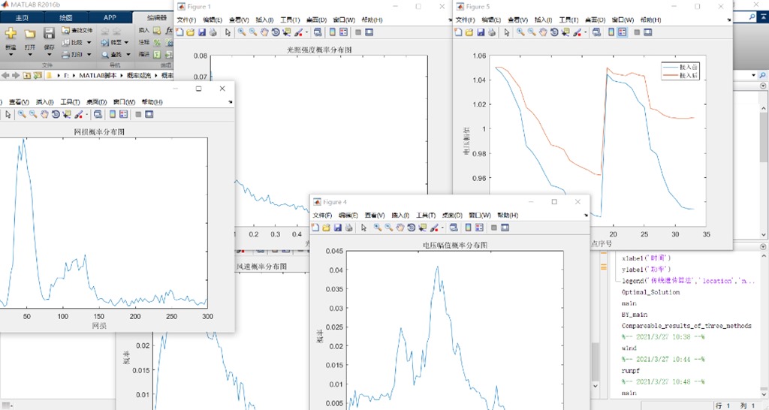Show plot tools in Figure 5 toolbar
Screen dimensions: 769x410
[648, 32]
